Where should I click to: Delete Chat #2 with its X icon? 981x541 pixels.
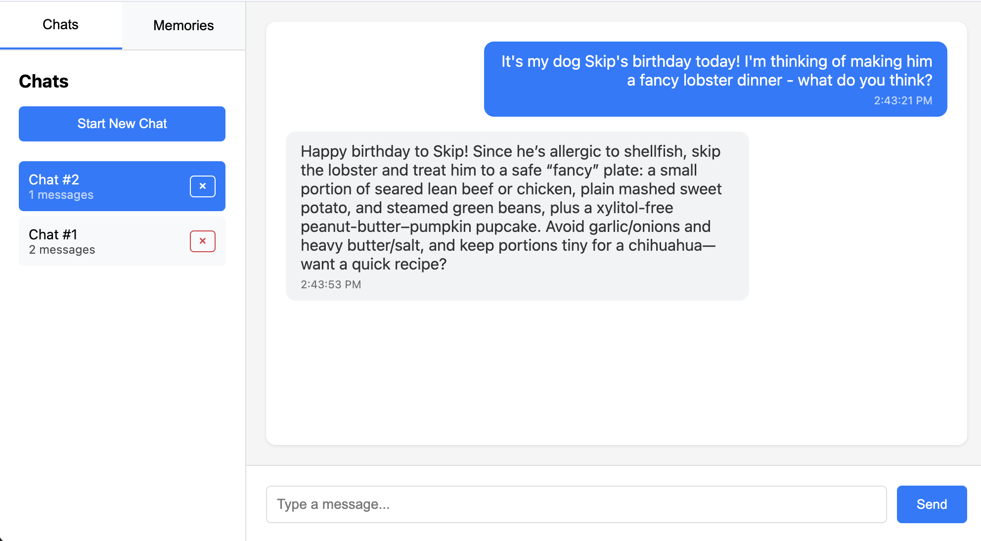202,186
